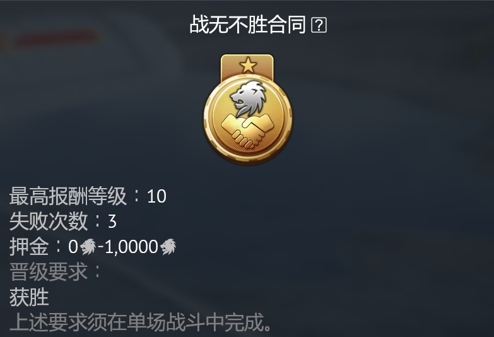The image size is (494, 337).
Task: Click the lion currency icon after 0
Action: click(x=88, y=247)
